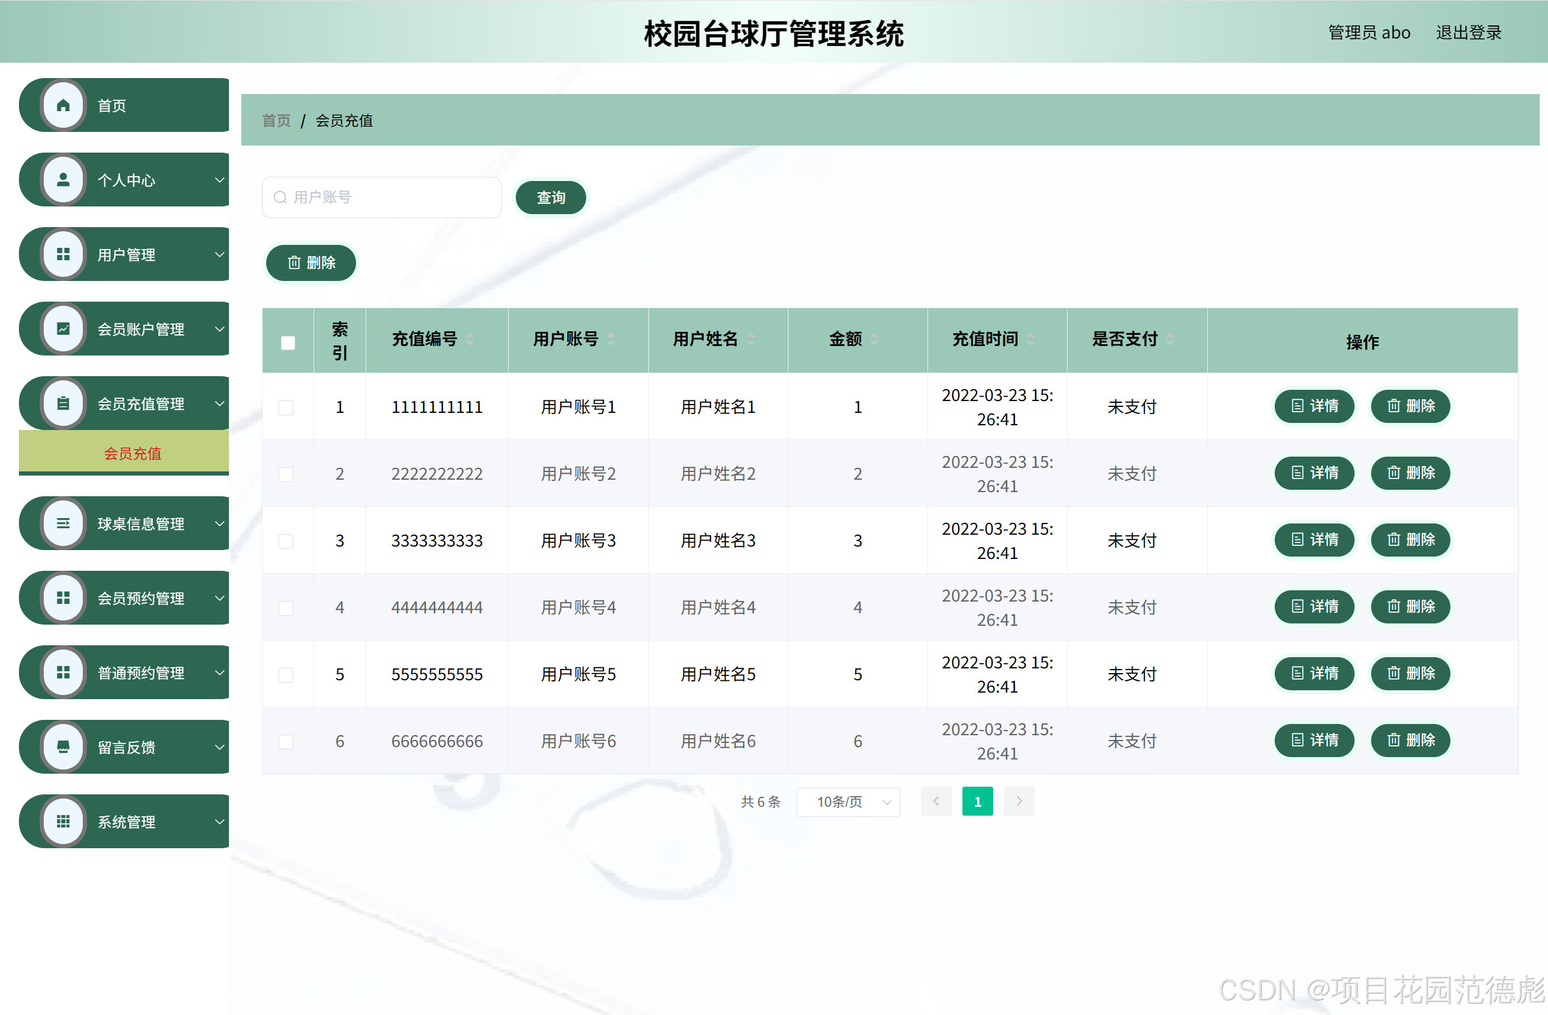The width and height of the screenshot is (1548, 1015).
Task: Open the 10条/页 page size dropdown
Action: tap(848, 801)
